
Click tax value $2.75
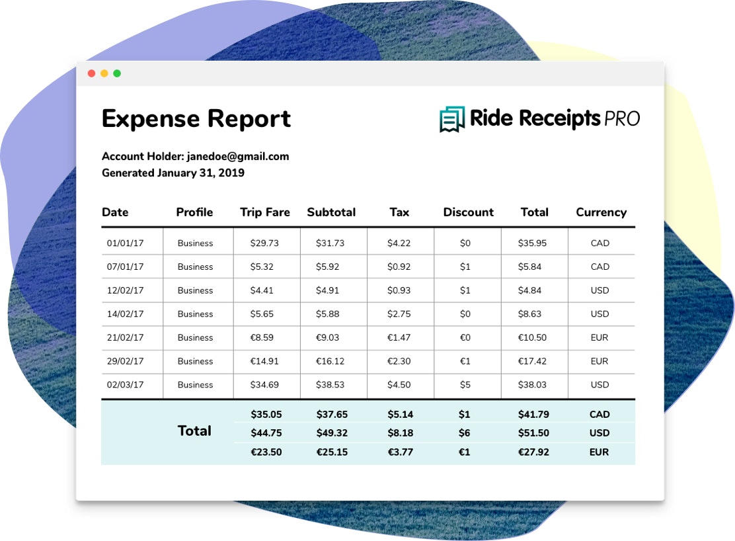tap(399, 314)
